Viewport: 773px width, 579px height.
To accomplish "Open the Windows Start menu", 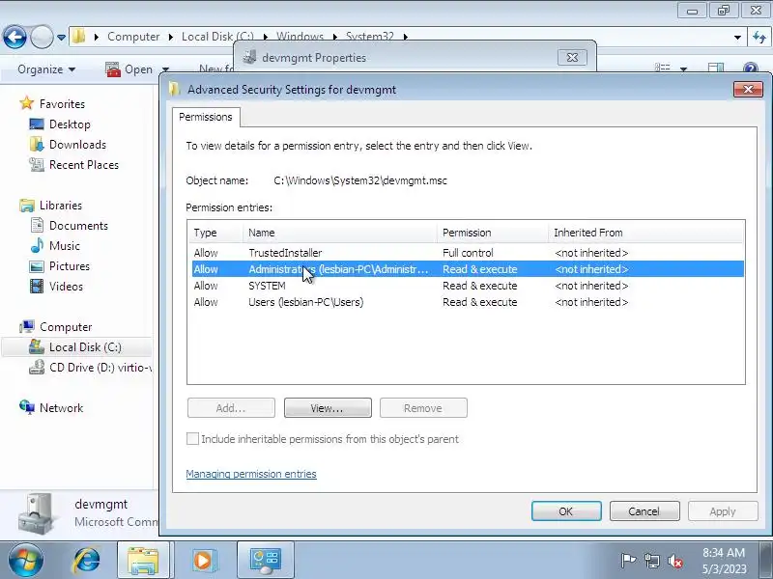I will click(26, 560).
